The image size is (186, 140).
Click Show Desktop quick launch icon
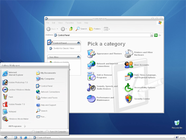[16, 138]
